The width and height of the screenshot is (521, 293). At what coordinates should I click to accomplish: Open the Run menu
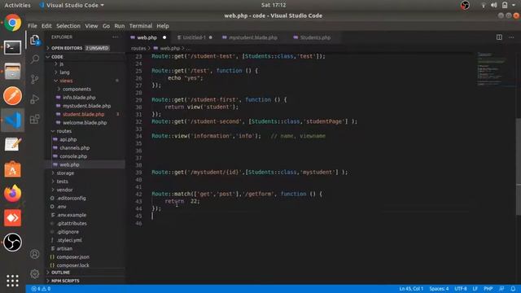click(x=120, y=26)
